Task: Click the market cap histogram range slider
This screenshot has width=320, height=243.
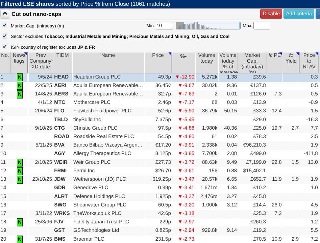Action: coord(208,25)
